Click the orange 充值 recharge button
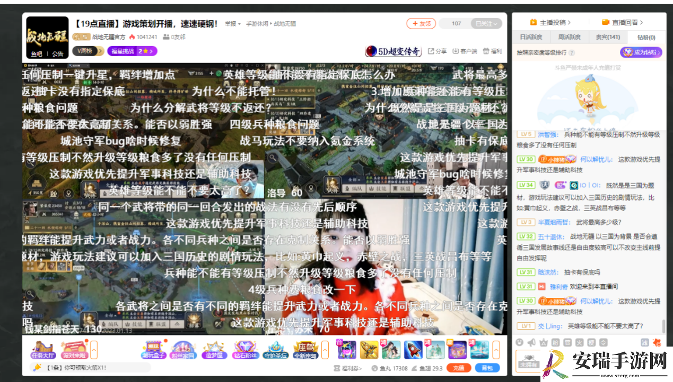 [x=459, y=368]
